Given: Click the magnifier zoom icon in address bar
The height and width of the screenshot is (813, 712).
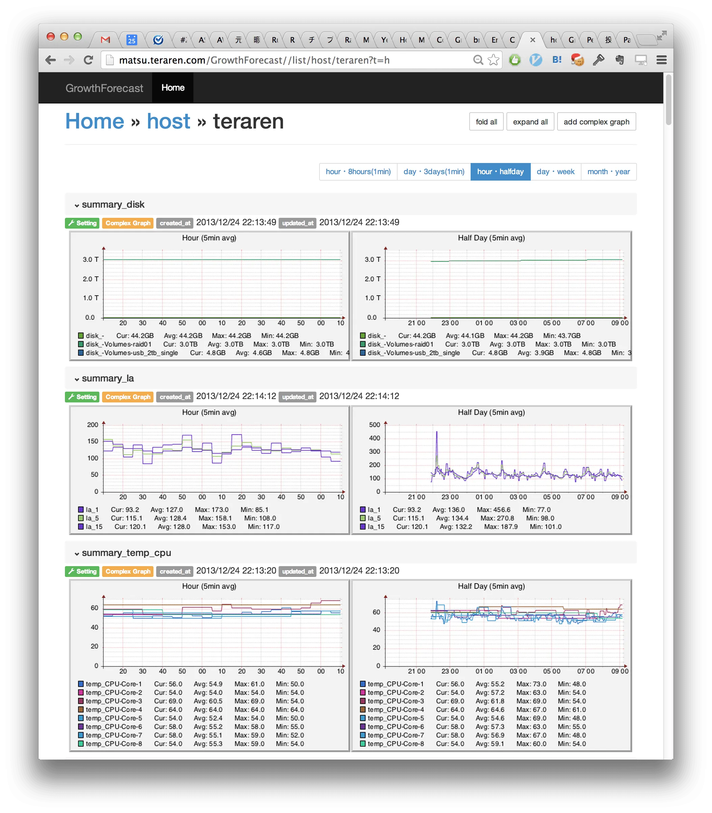Looking at the screenshot, I should tap(478, 60).
